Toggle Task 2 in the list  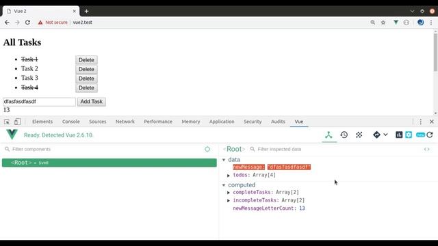coord(29,68)
